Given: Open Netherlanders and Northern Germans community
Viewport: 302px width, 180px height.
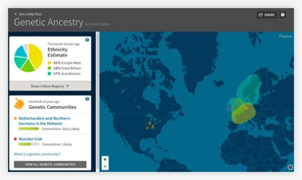Looking at the screenshot, I should coord(44,121).
